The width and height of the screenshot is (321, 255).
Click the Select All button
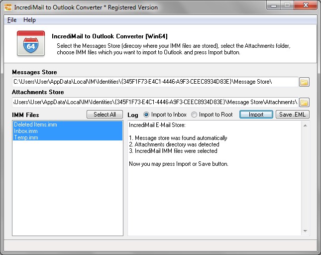pos(105,114)
